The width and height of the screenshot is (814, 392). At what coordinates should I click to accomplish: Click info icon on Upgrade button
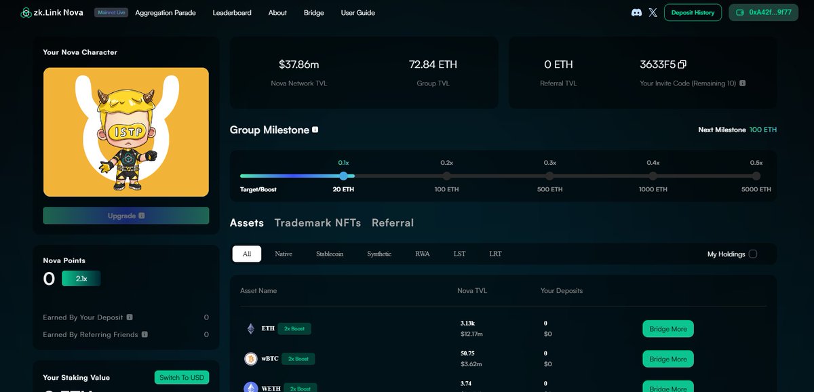[142, 216]
